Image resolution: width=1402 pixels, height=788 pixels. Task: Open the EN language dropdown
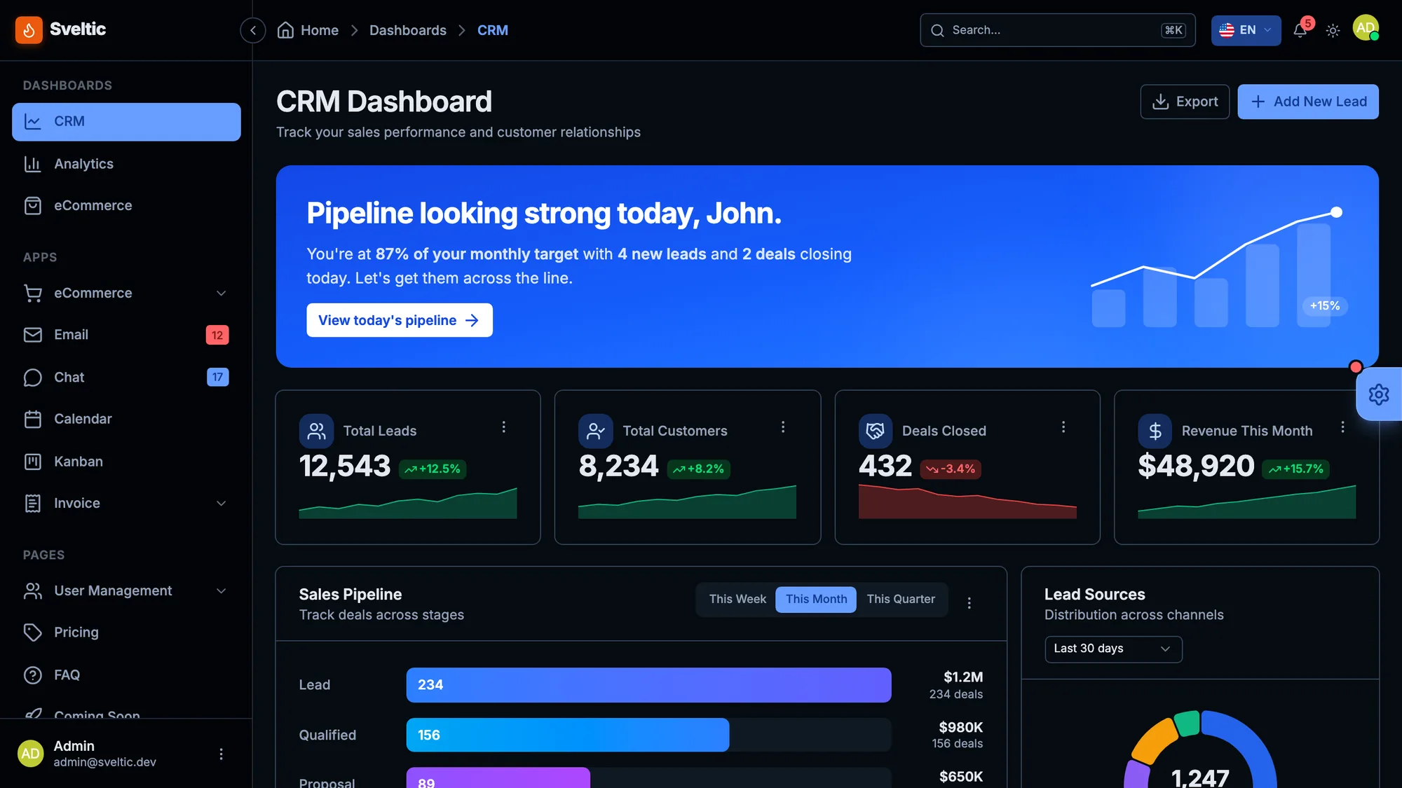pyautogui.click(x=1246, y=30)
